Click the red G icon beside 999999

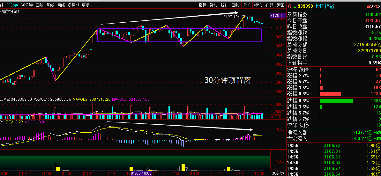pos(289,6)
